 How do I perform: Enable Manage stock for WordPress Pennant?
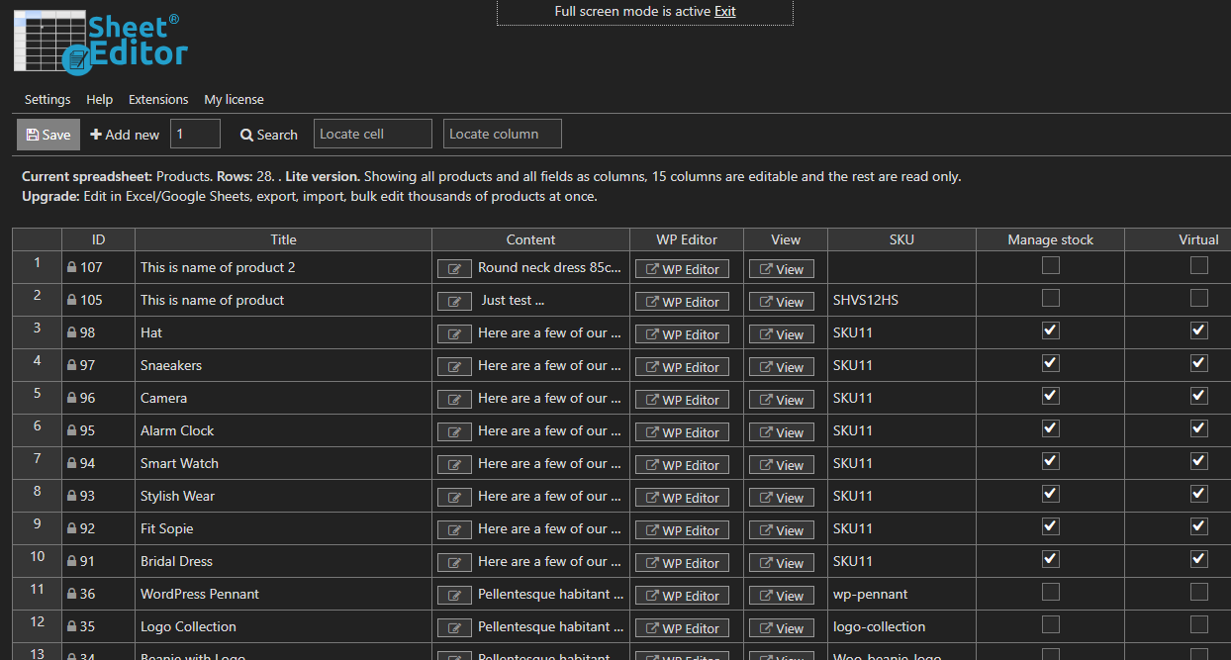click(x=1051, y=592)
